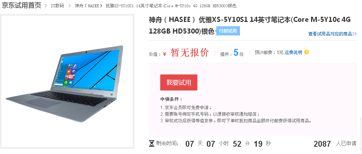Click the 申领条件 heading text
This screenshot has width=362, height=154.
click(x=172, y=99)
